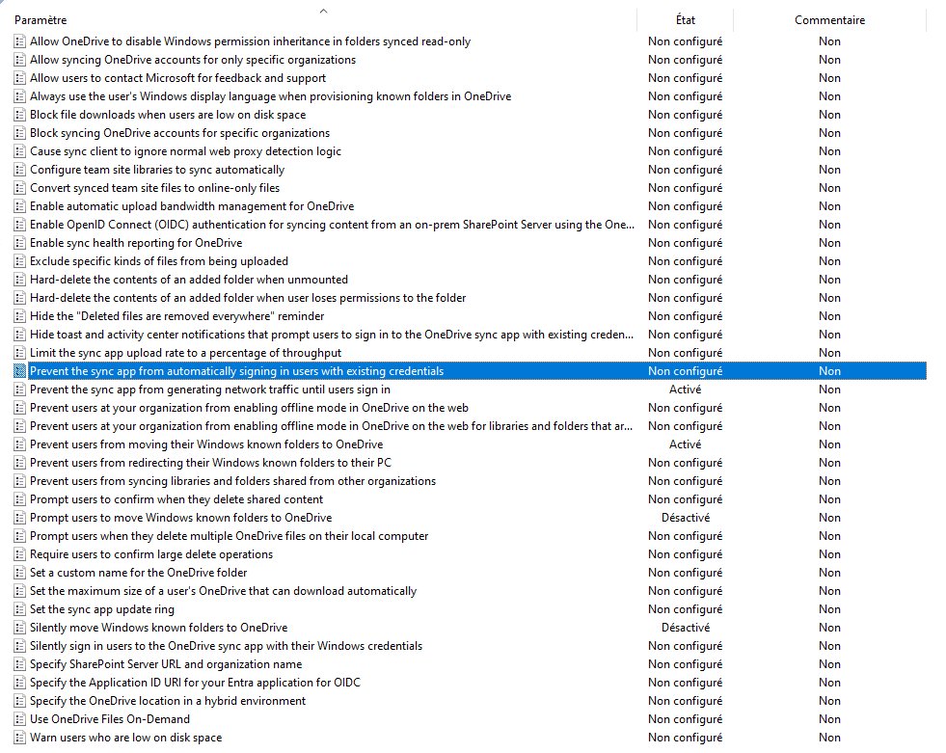Select "Prevent users from redirecting their Windows known folders to their PC"
Viewport: 946px width, 753px height.
210,463
